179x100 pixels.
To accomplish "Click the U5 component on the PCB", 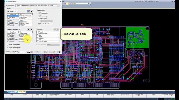I will tap(117, 52).
